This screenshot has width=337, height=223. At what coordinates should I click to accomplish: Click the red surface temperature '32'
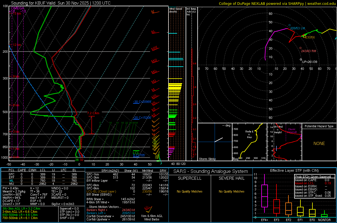pyautogui.click(x=81, y=160)
